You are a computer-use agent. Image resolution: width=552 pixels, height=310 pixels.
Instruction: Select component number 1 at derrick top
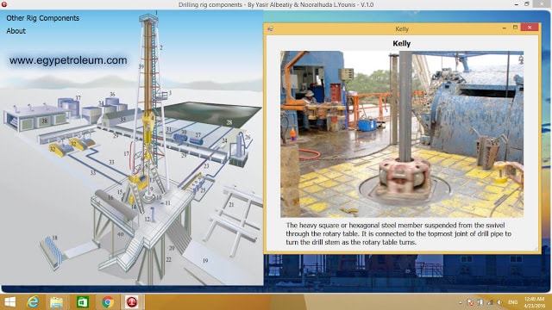(156, 13)
